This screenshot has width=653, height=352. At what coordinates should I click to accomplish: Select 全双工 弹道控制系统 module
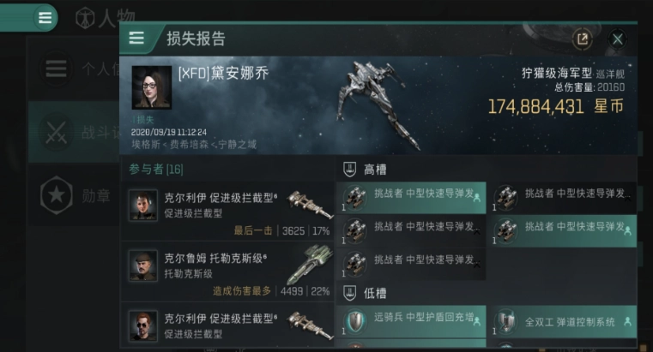pyautogui.click(x=564, y=321)
